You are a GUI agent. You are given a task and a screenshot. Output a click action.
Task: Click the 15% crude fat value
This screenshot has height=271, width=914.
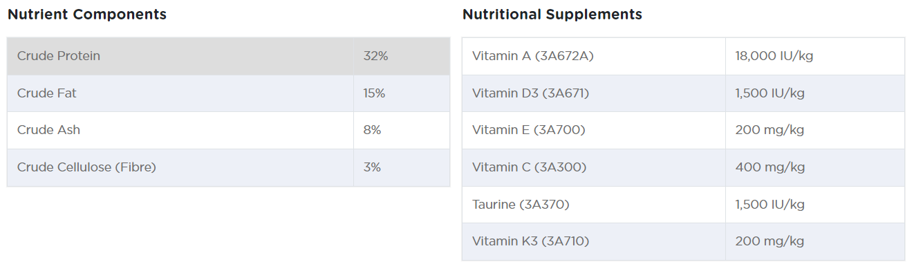(374, 93)
